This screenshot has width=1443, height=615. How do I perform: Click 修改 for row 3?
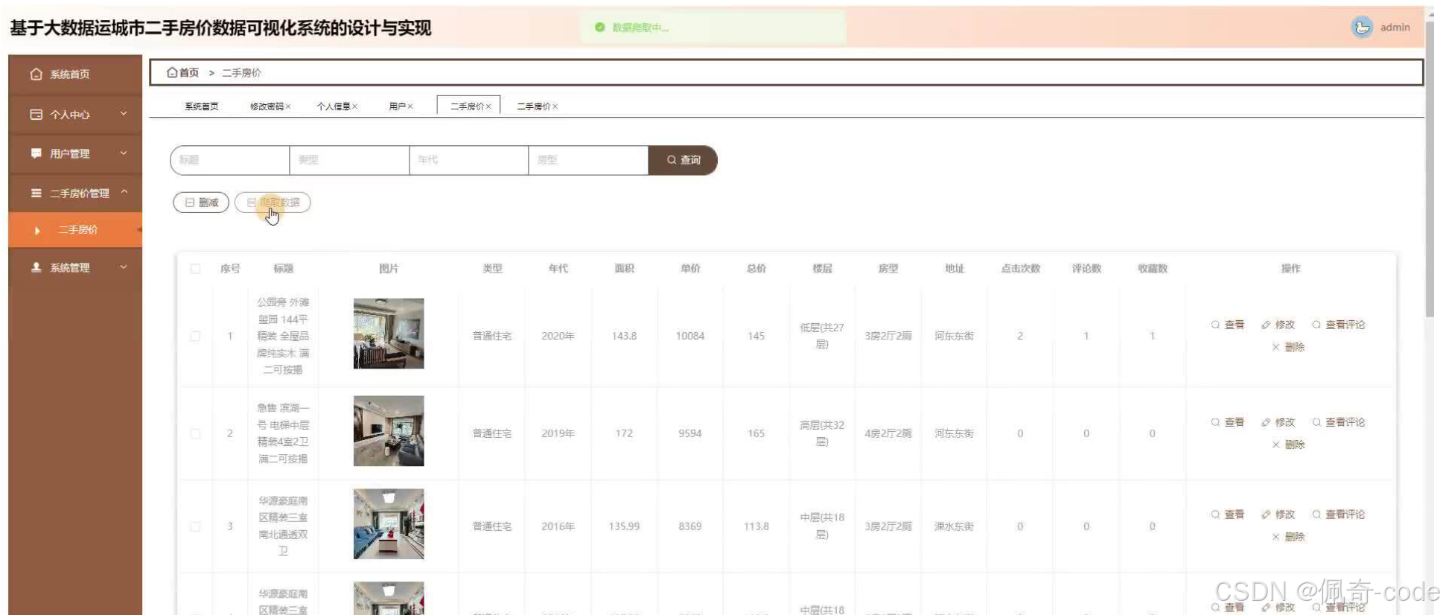1278,514
